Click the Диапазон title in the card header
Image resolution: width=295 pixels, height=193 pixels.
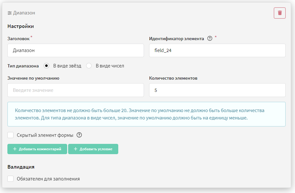[x=24, y=13]
